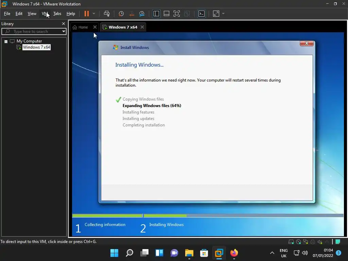Open the notification badge showing 3
Image resolution: width=348 pixels, height=261 pixels.
pos(338,253)
